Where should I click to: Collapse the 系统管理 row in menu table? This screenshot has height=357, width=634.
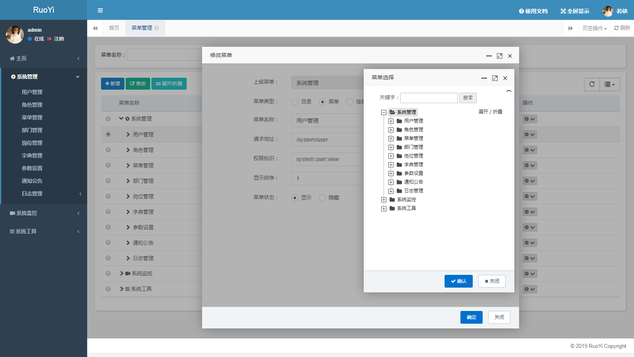click(x=121, y=119)
